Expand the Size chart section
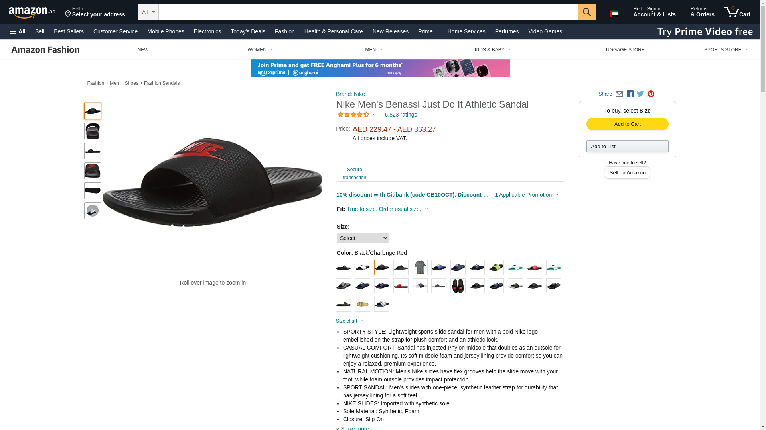 pos(350,321)
